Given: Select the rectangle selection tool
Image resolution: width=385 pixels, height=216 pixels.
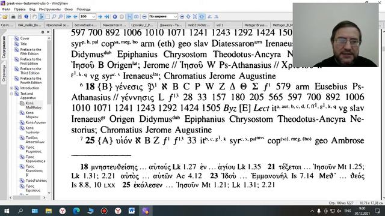Looking at the screenshot, I should (48, 17).
